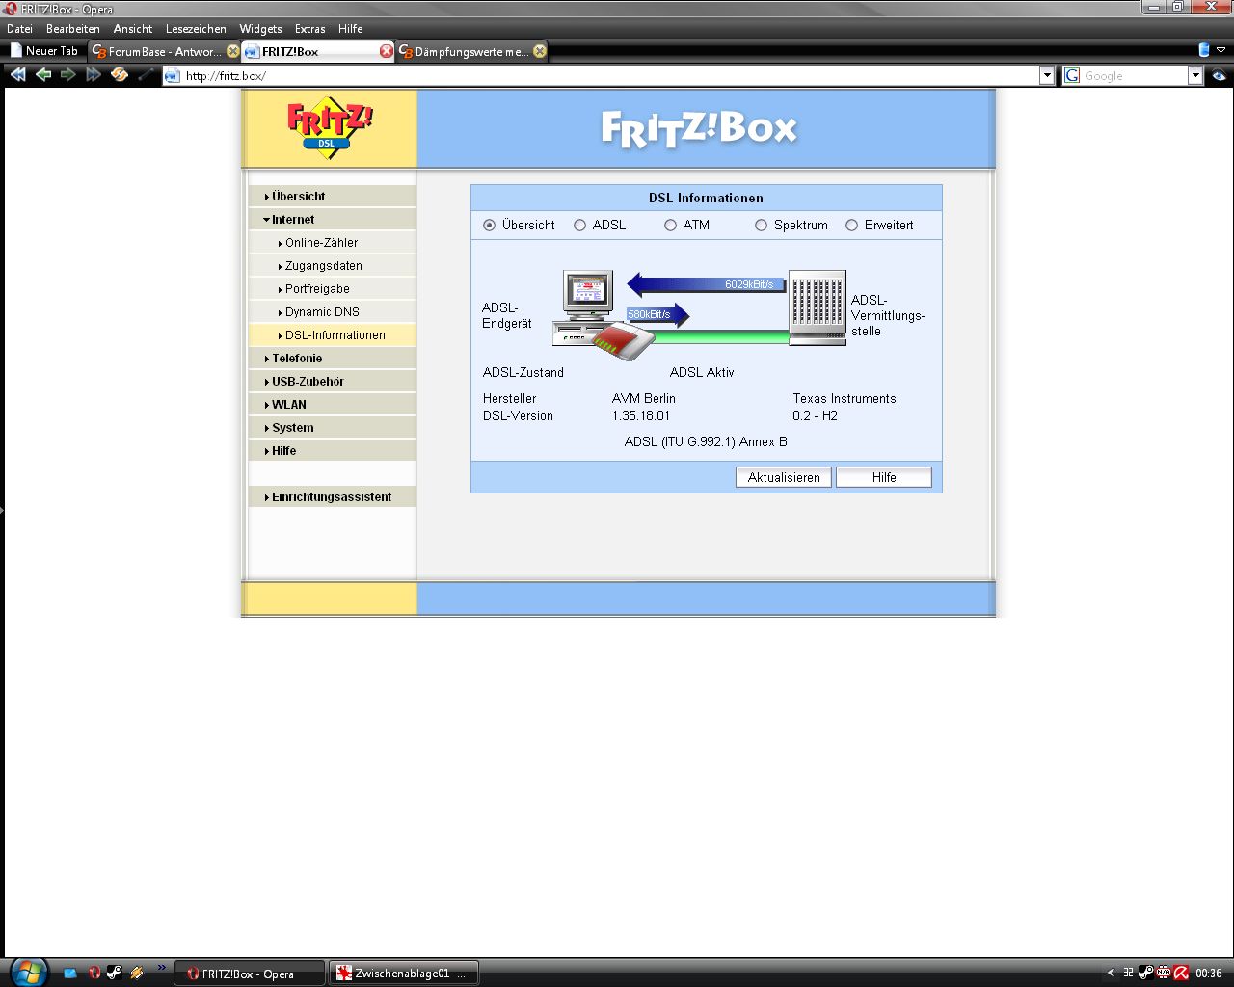Open the Ansicht menu
Screen dimensions: 1234x987
(133, 29)
